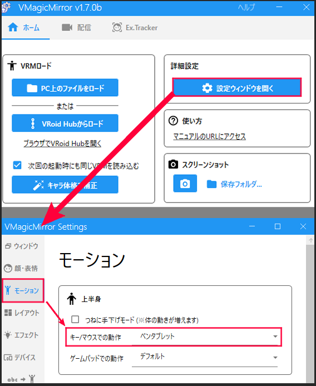This screenshot has width=316, height=386.
Task: Maximize the VMagicMirror Settings window
Action: (x=278, y=226)
